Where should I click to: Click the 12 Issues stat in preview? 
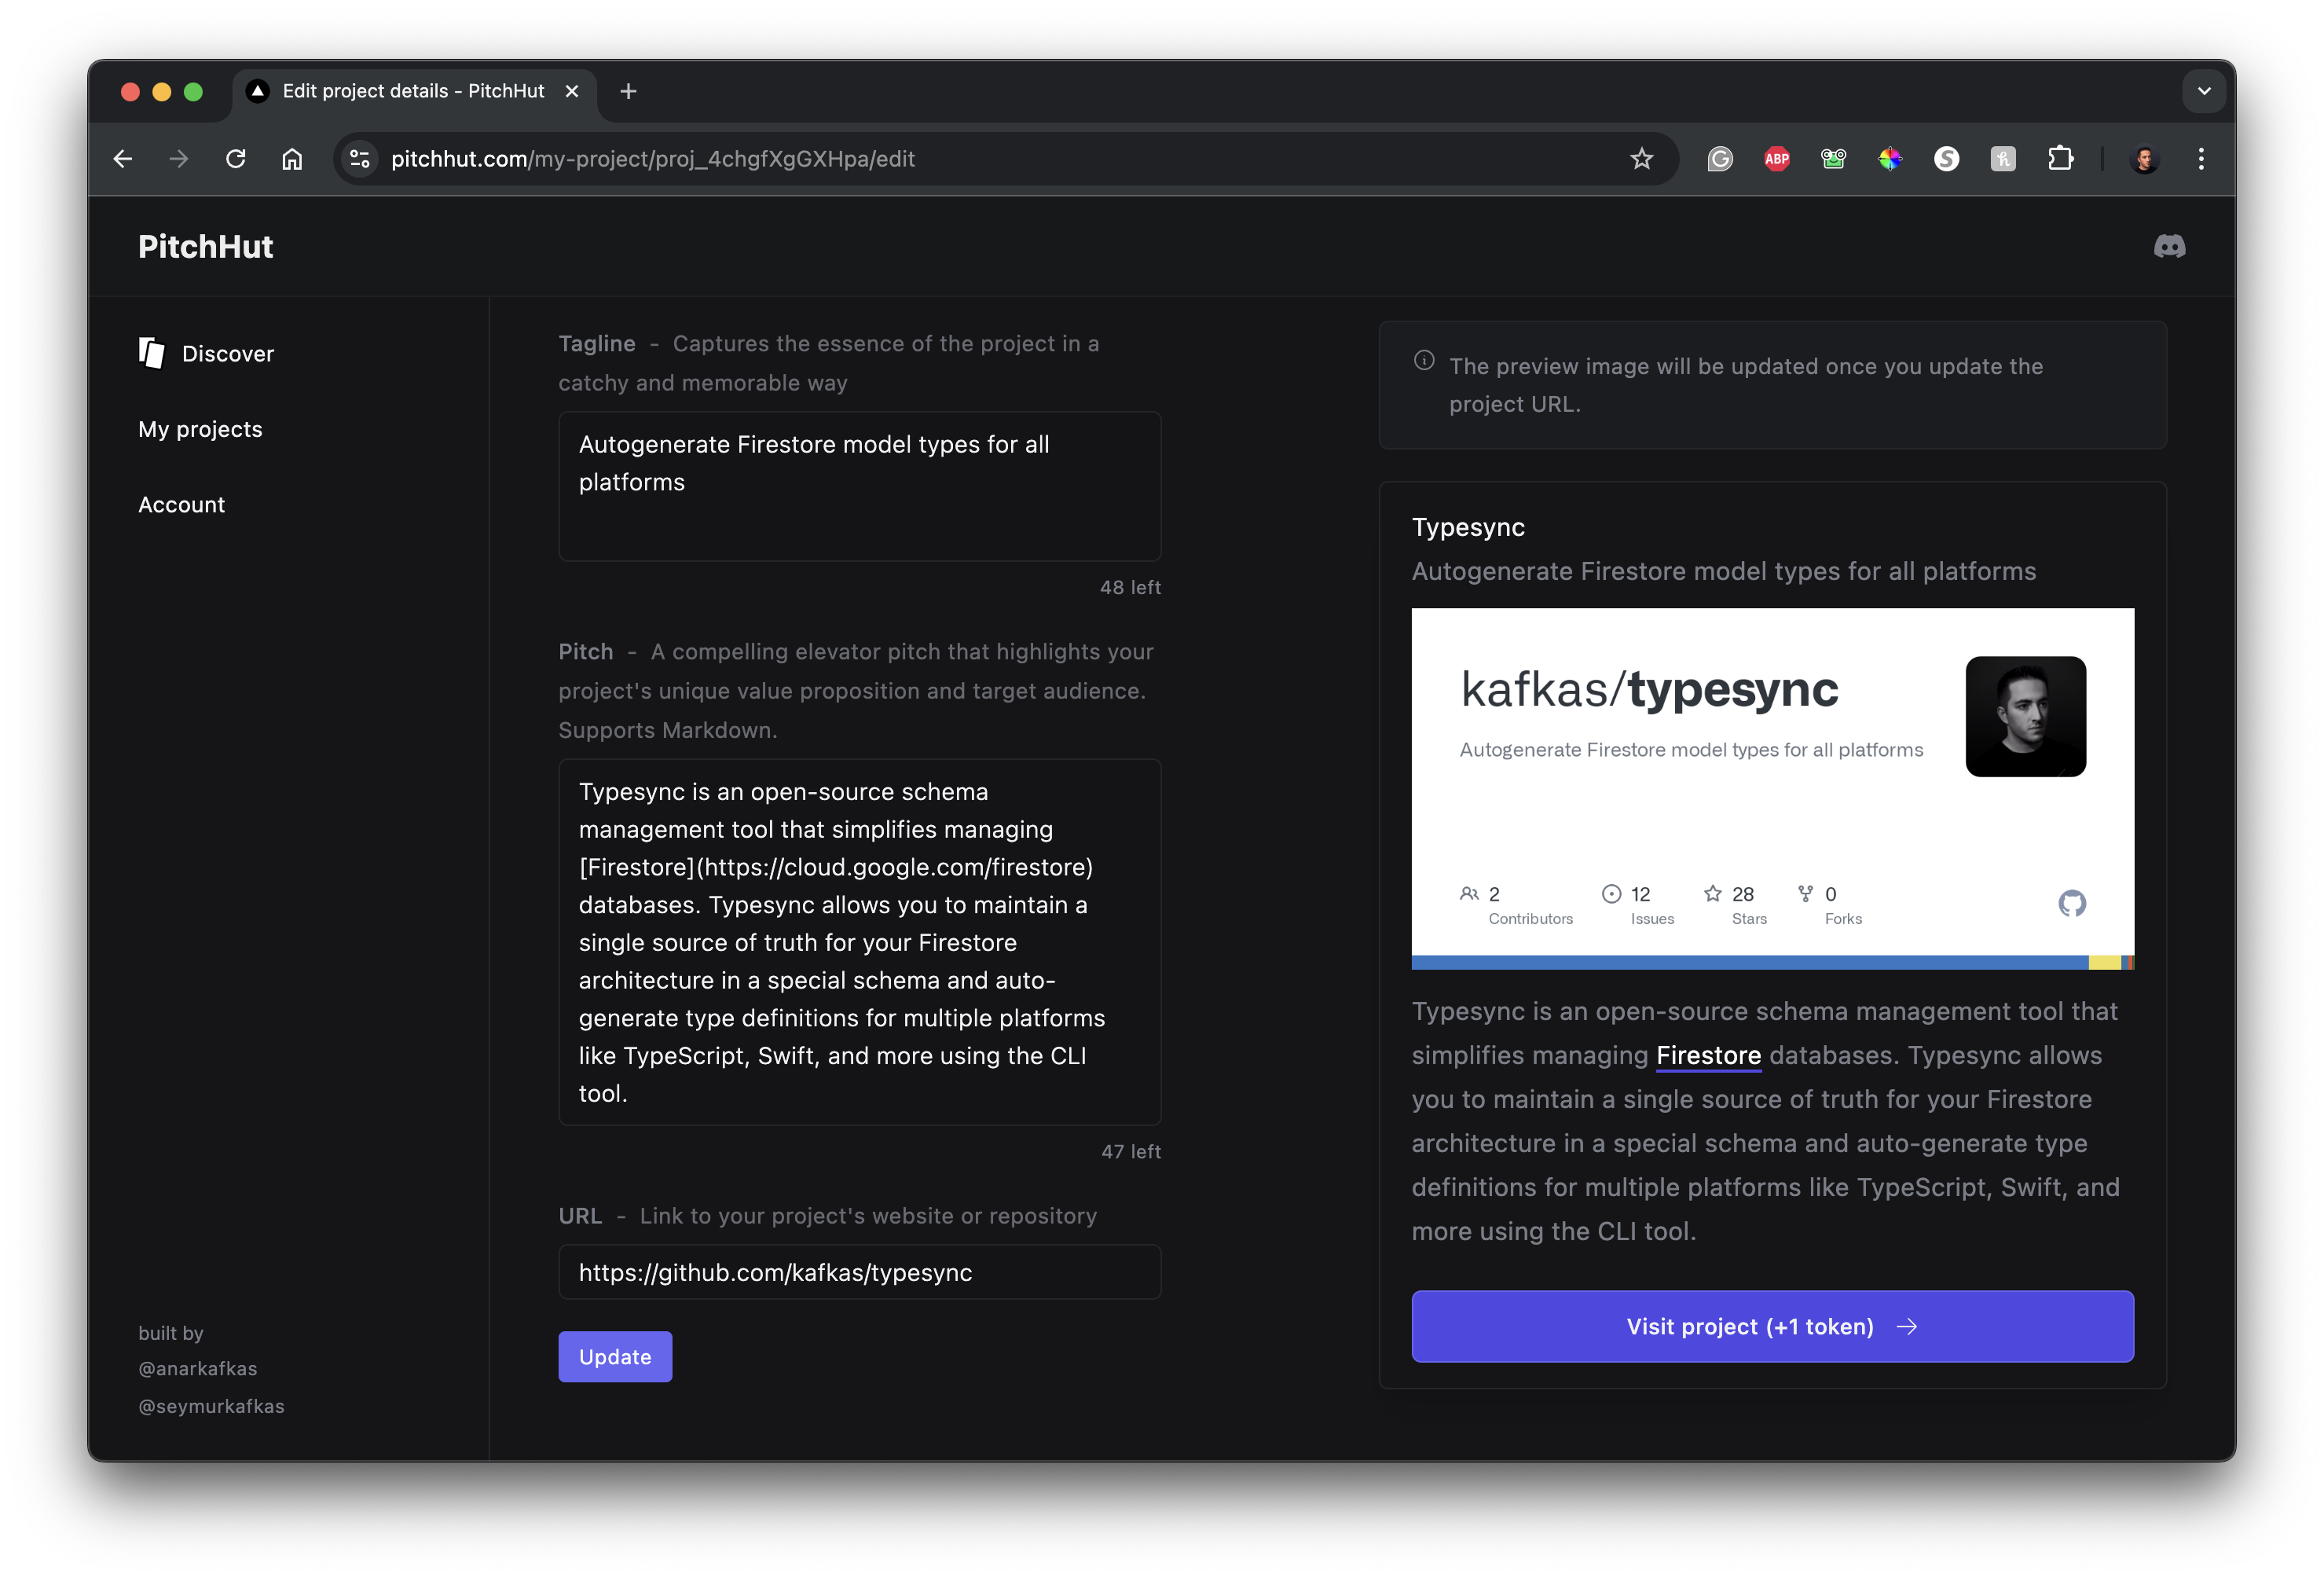click(x=1637, y=904)
